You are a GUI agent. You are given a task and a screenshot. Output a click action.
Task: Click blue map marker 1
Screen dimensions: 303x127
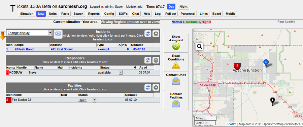(266, 63)
